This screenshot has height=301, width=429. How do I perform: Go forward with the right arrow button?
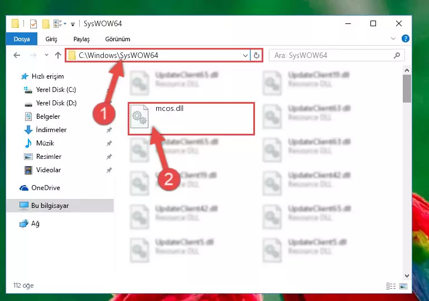tap(33, 56)
